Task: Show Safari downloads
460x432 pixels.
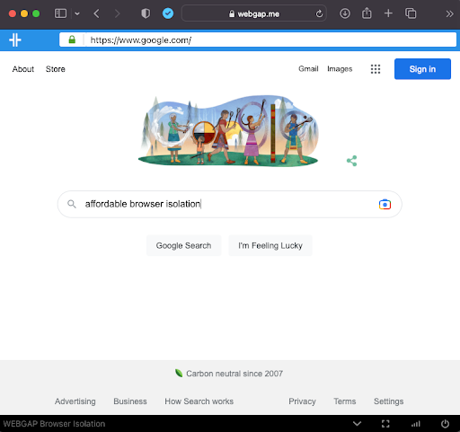Action: (x=345, y=13)
